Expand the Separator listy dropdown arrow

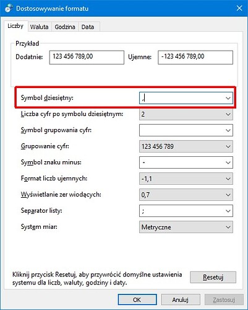coord(228,211)
